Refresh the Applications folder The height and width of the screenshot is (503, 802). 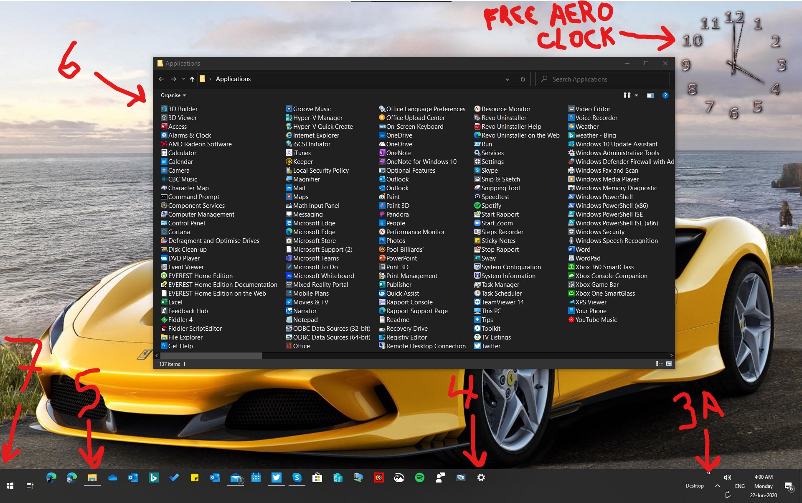(x=523, y=79)
